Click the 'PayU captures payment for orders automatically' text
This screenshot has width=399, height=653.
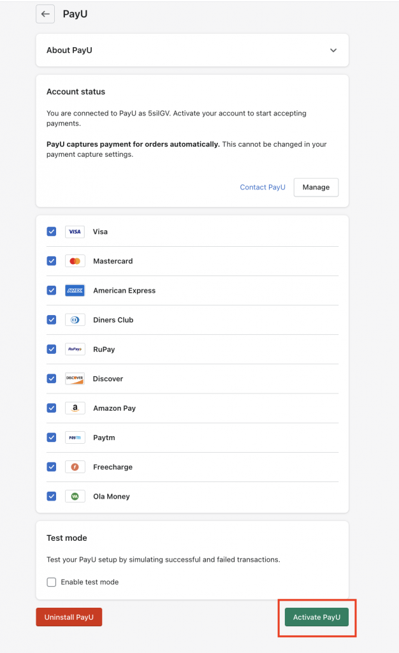(133, 144)
